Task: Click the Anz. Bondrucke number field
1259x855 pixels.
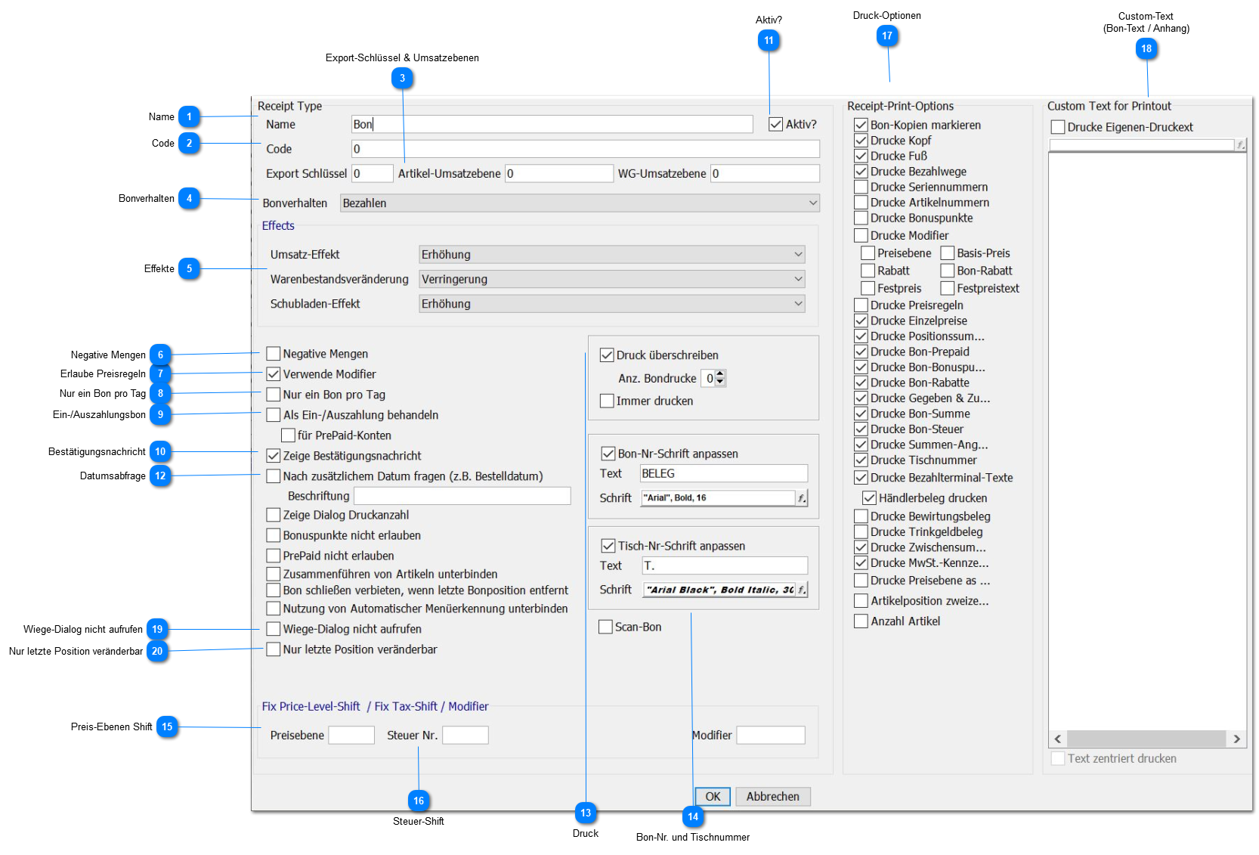Action: coord(709,378)
